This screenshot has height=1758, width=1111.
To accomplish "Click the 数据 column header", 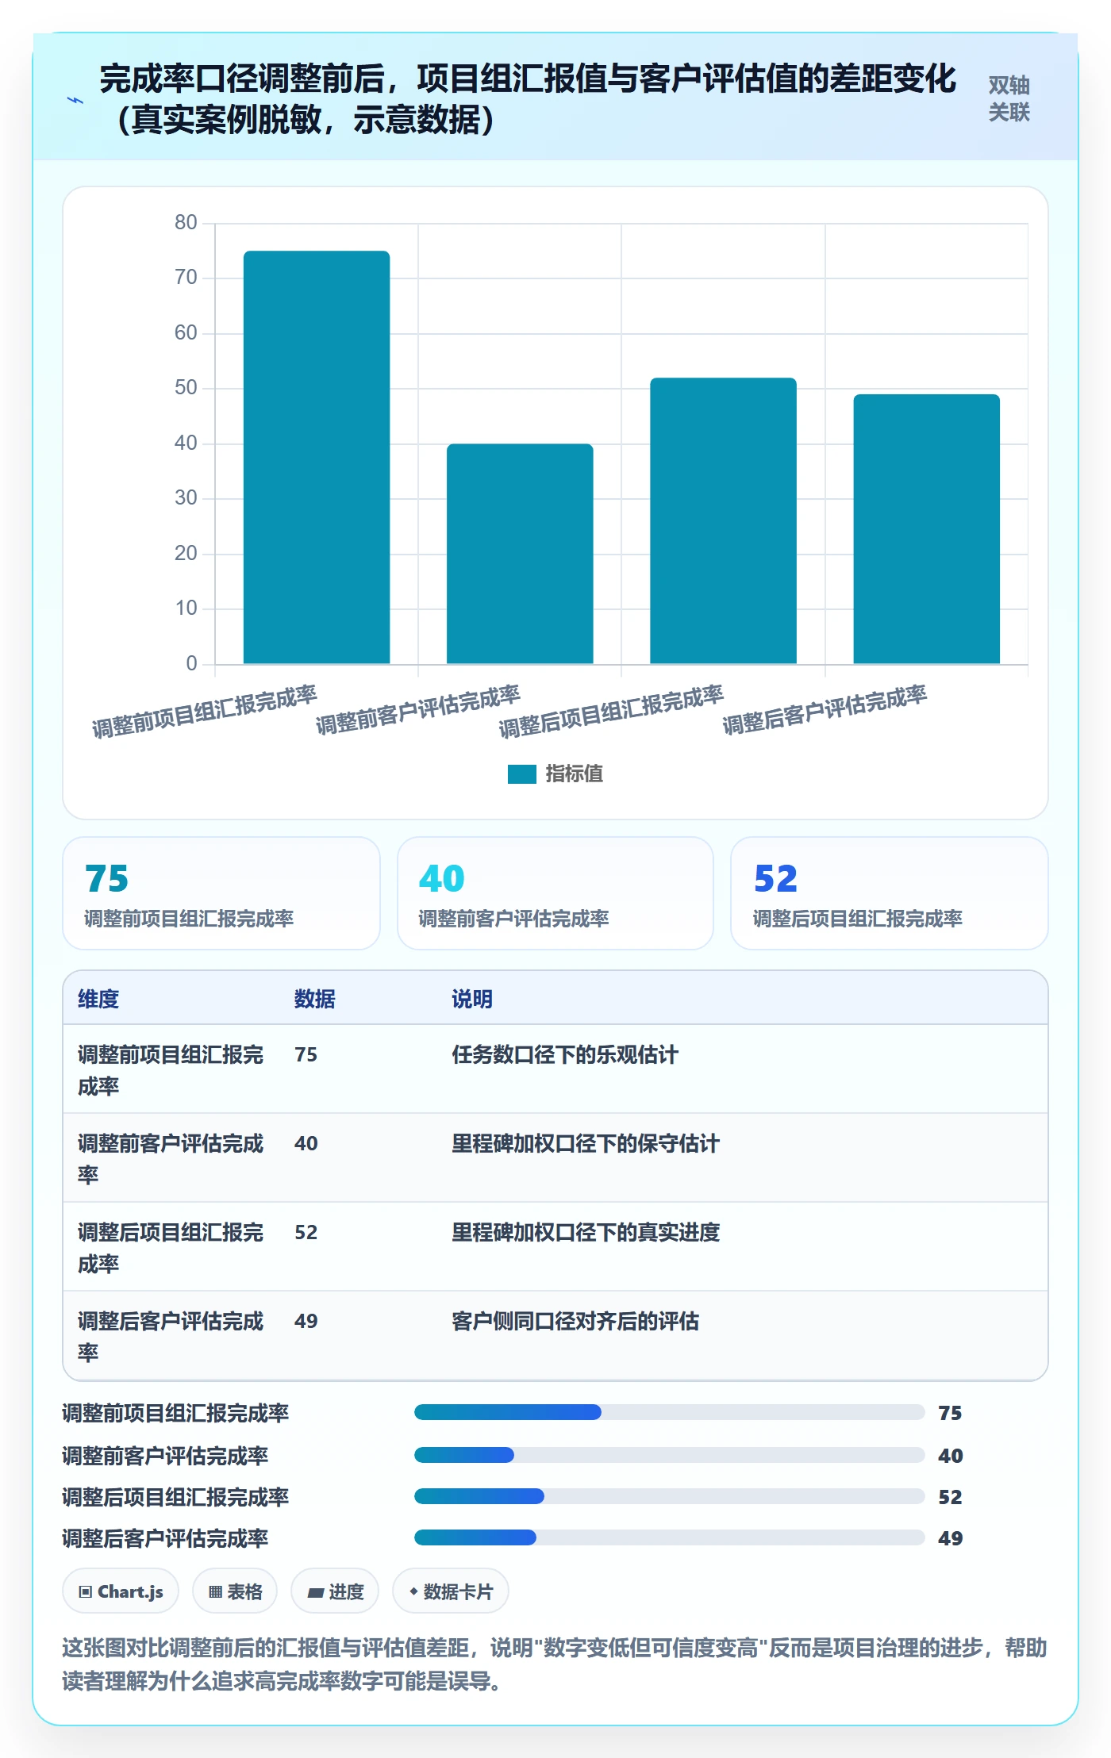I will tap(315, 999).
